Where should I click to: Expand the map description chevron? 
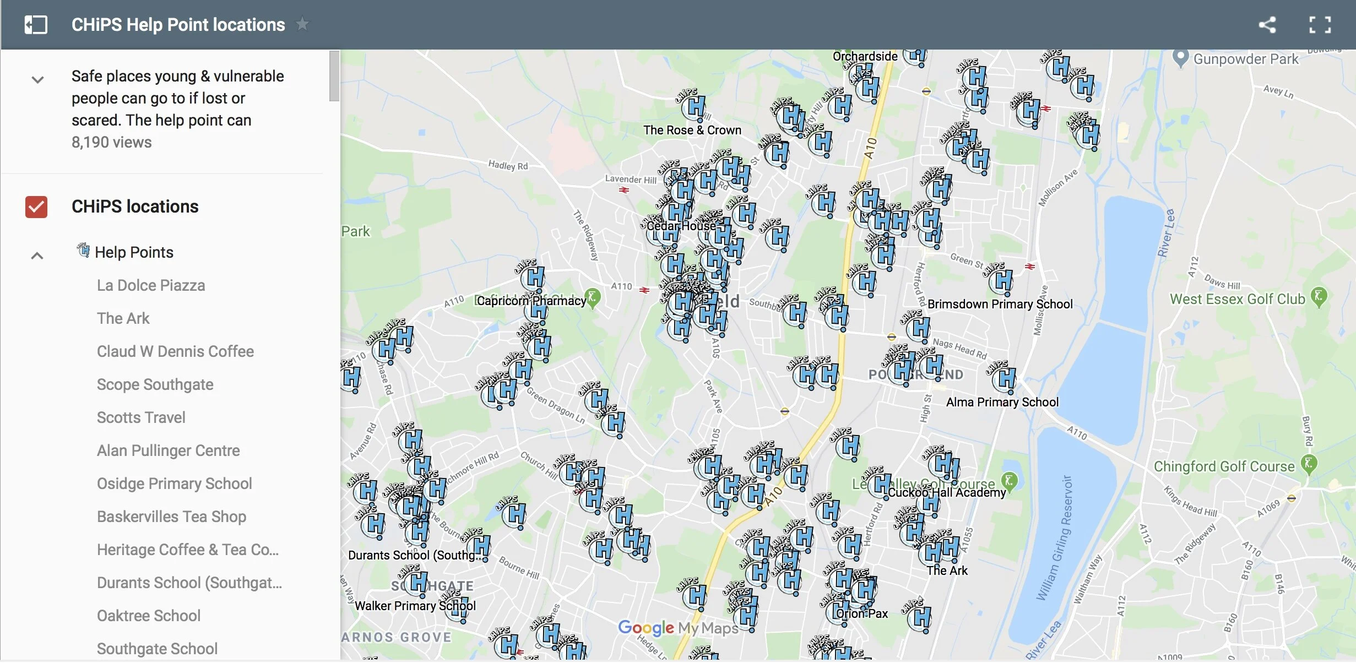[37, 80]
